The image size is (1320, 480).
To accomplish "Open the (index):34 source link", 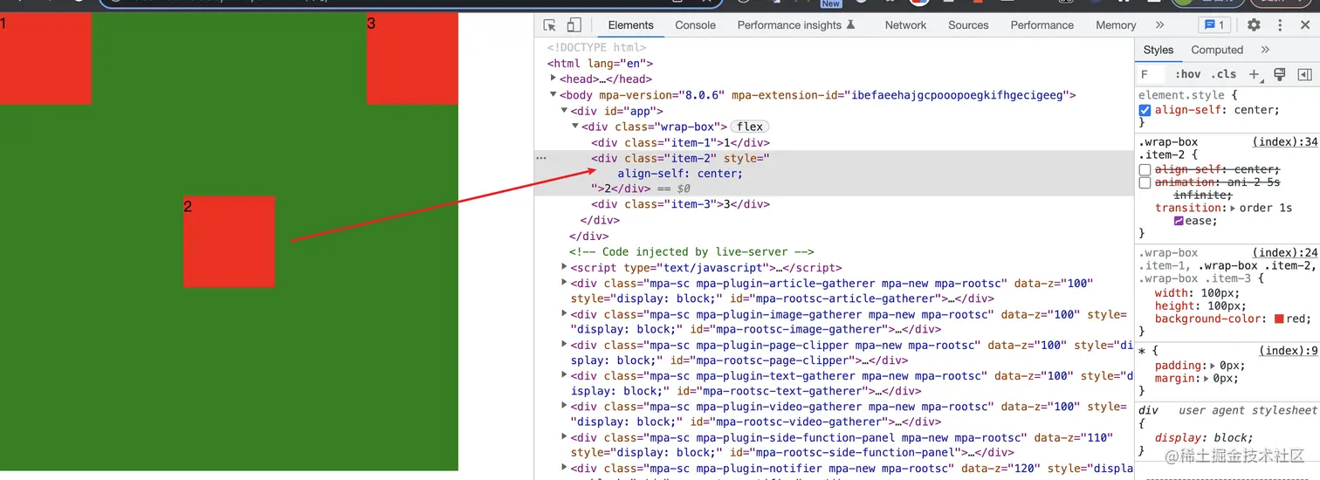I will coord(1285,142).
